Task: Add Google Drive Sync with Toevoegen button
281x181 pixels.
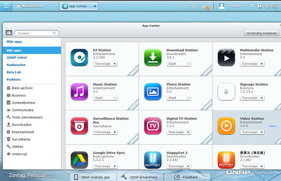Action: pos(105,166)
